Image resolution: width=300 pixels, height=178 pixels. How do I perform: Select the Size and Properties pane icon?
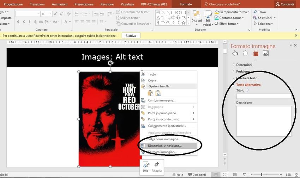click(x=256, y=54)
